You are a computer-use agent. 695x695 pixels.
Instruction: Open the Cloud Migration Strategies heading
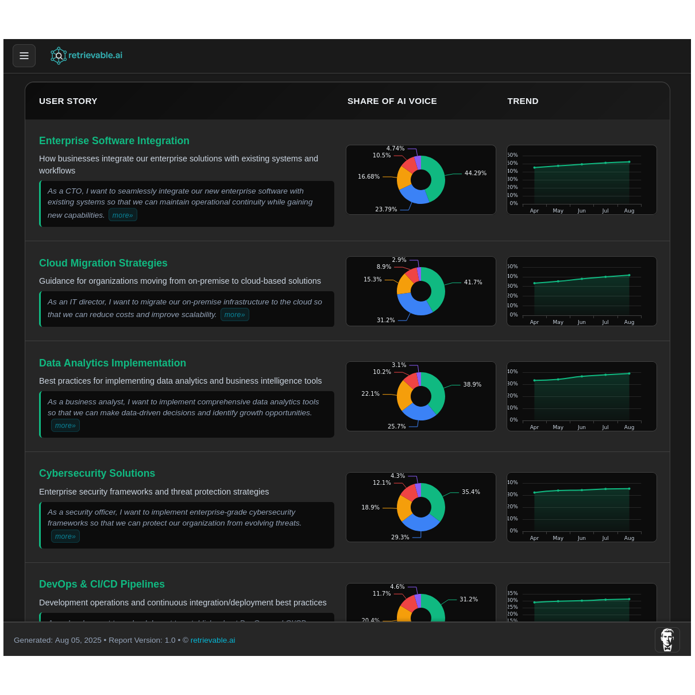point(103,263)
